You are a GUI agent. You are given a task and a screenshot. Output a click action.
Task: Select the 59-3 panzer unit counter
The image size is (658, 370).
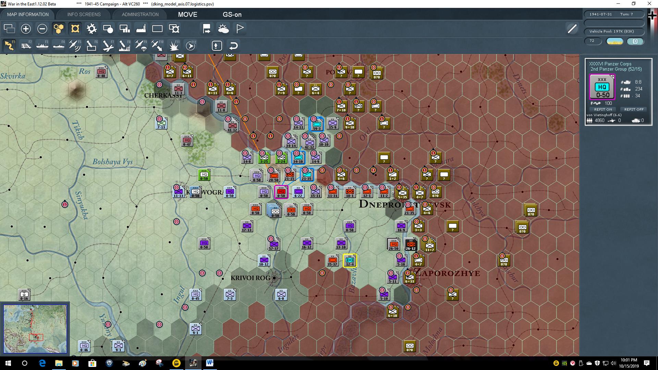pos(317,124)
